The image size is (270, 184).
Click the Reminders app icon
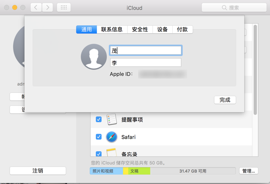112,120
